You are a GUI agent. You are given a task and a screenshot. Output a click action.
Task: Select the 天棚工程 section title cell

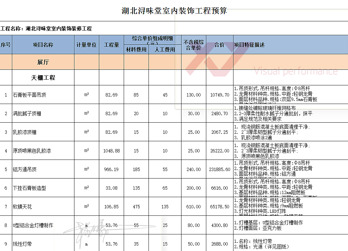click(x=42, y=77)
